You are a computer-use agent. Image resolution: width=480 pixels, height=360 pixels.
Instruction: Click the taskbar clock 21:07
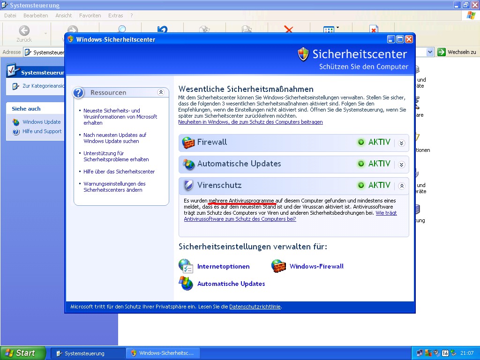coord(466,353)
